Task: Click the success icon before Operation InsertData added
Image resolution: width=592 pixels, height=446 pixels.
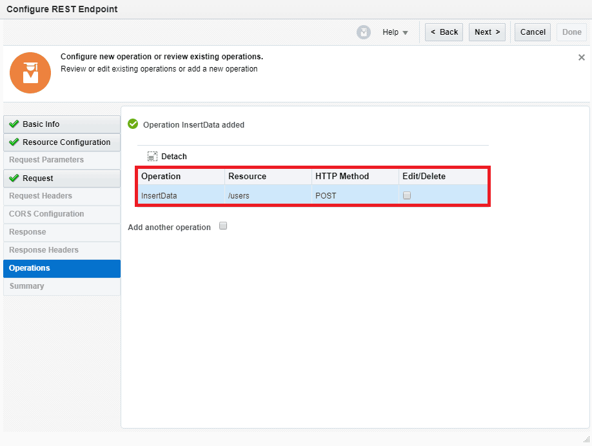Action: [x=133, y=124]
